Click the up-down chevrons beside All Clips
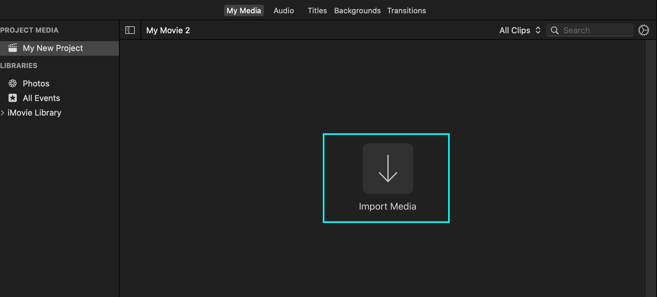This screenshot has height=297, width=657. pos(538,30)
